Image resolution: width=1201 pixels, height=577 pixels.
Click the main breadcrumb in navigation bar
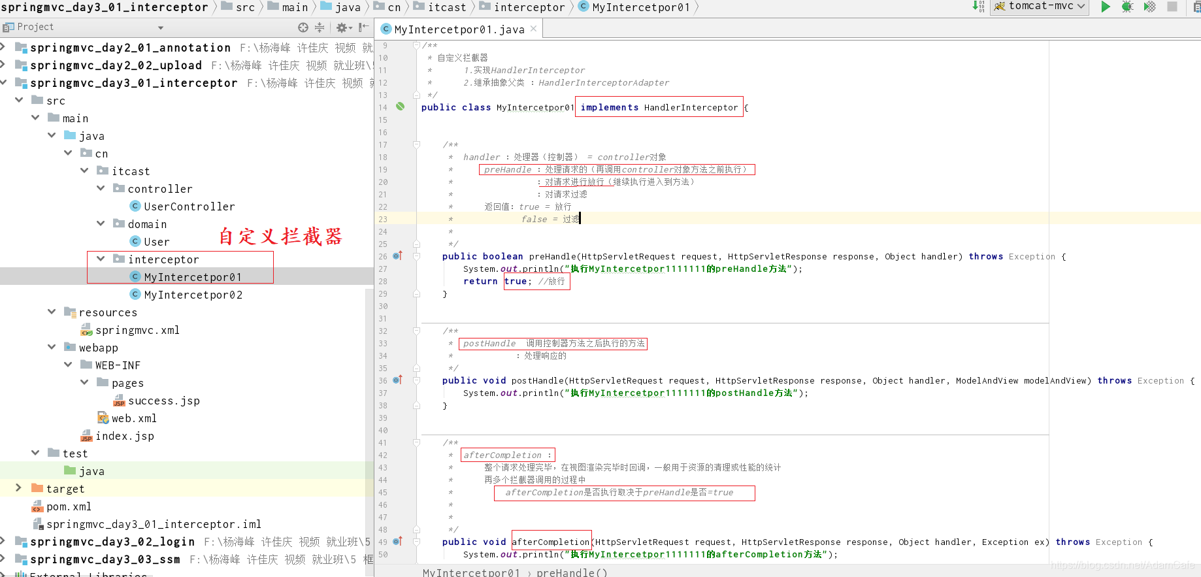[x=288, y=7]
